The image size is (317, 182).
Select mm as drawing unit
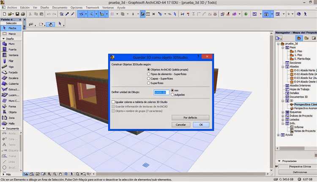pos(172,90)
